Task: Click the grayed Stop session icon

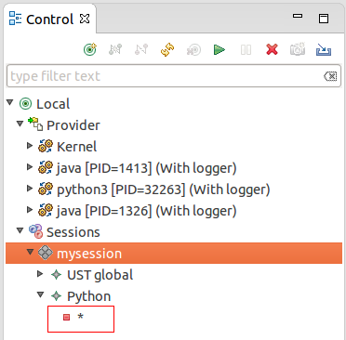Action: [246, 49]
